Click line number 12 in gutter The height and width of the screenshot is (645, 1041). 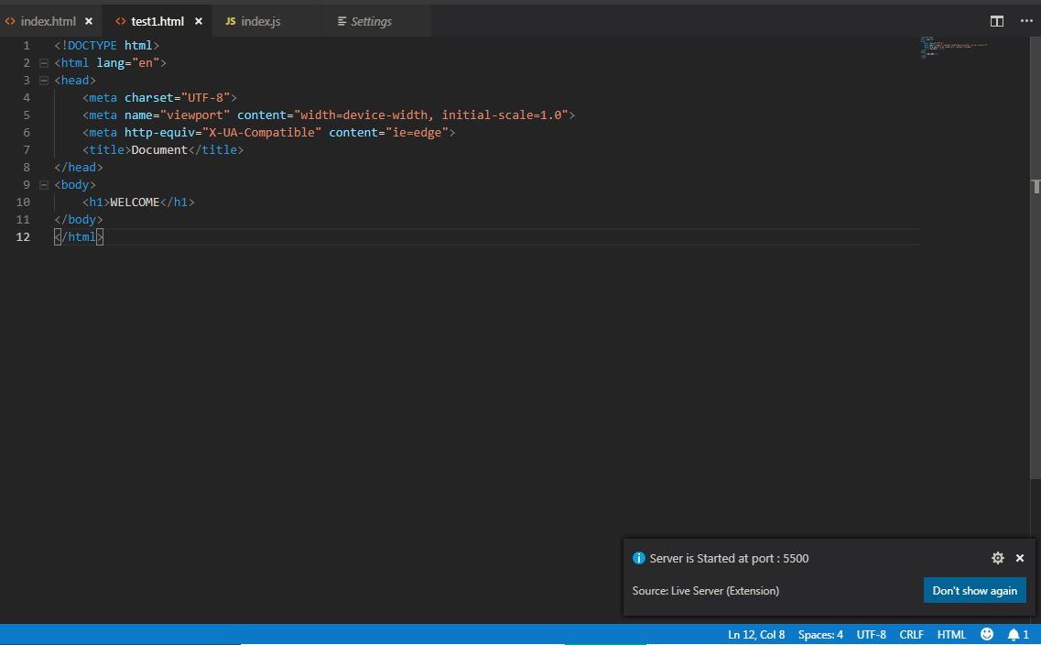[23, 236]
